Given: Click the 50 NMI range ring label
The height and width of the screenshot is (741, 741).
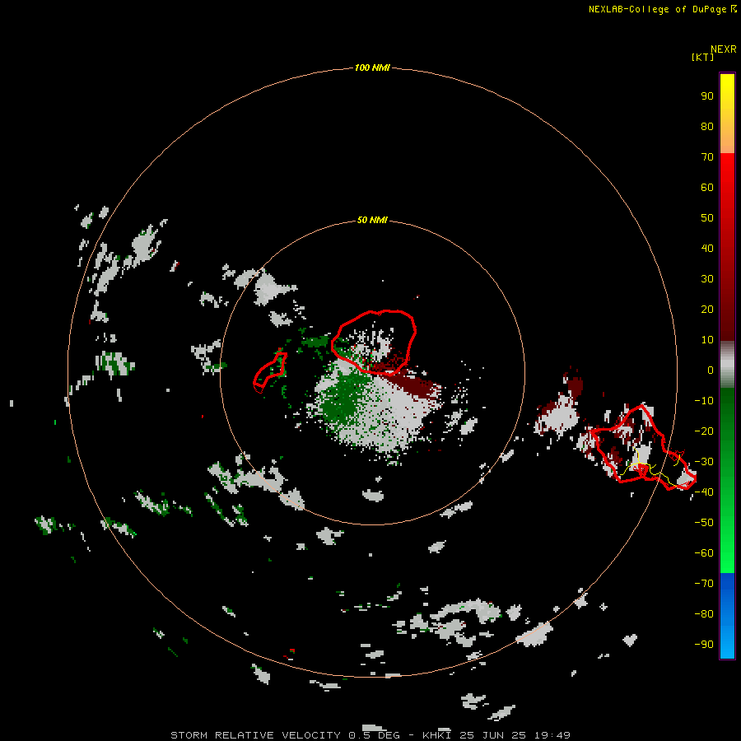Looking at the screenshot, I should pyautogui.click(x=372, y=220).
